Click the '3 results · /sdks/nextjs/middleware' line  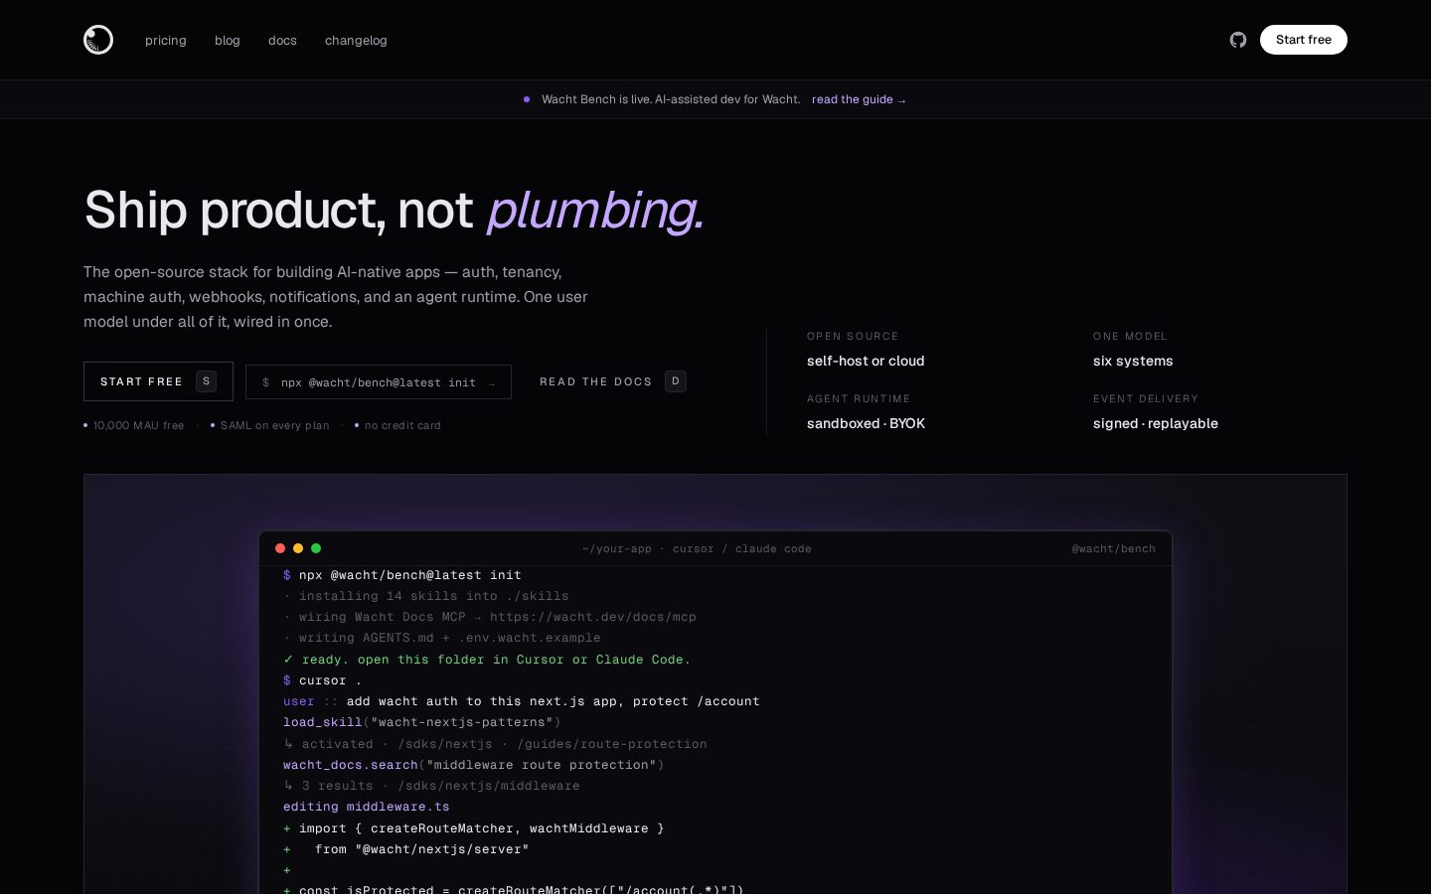[x=431, y=786]
